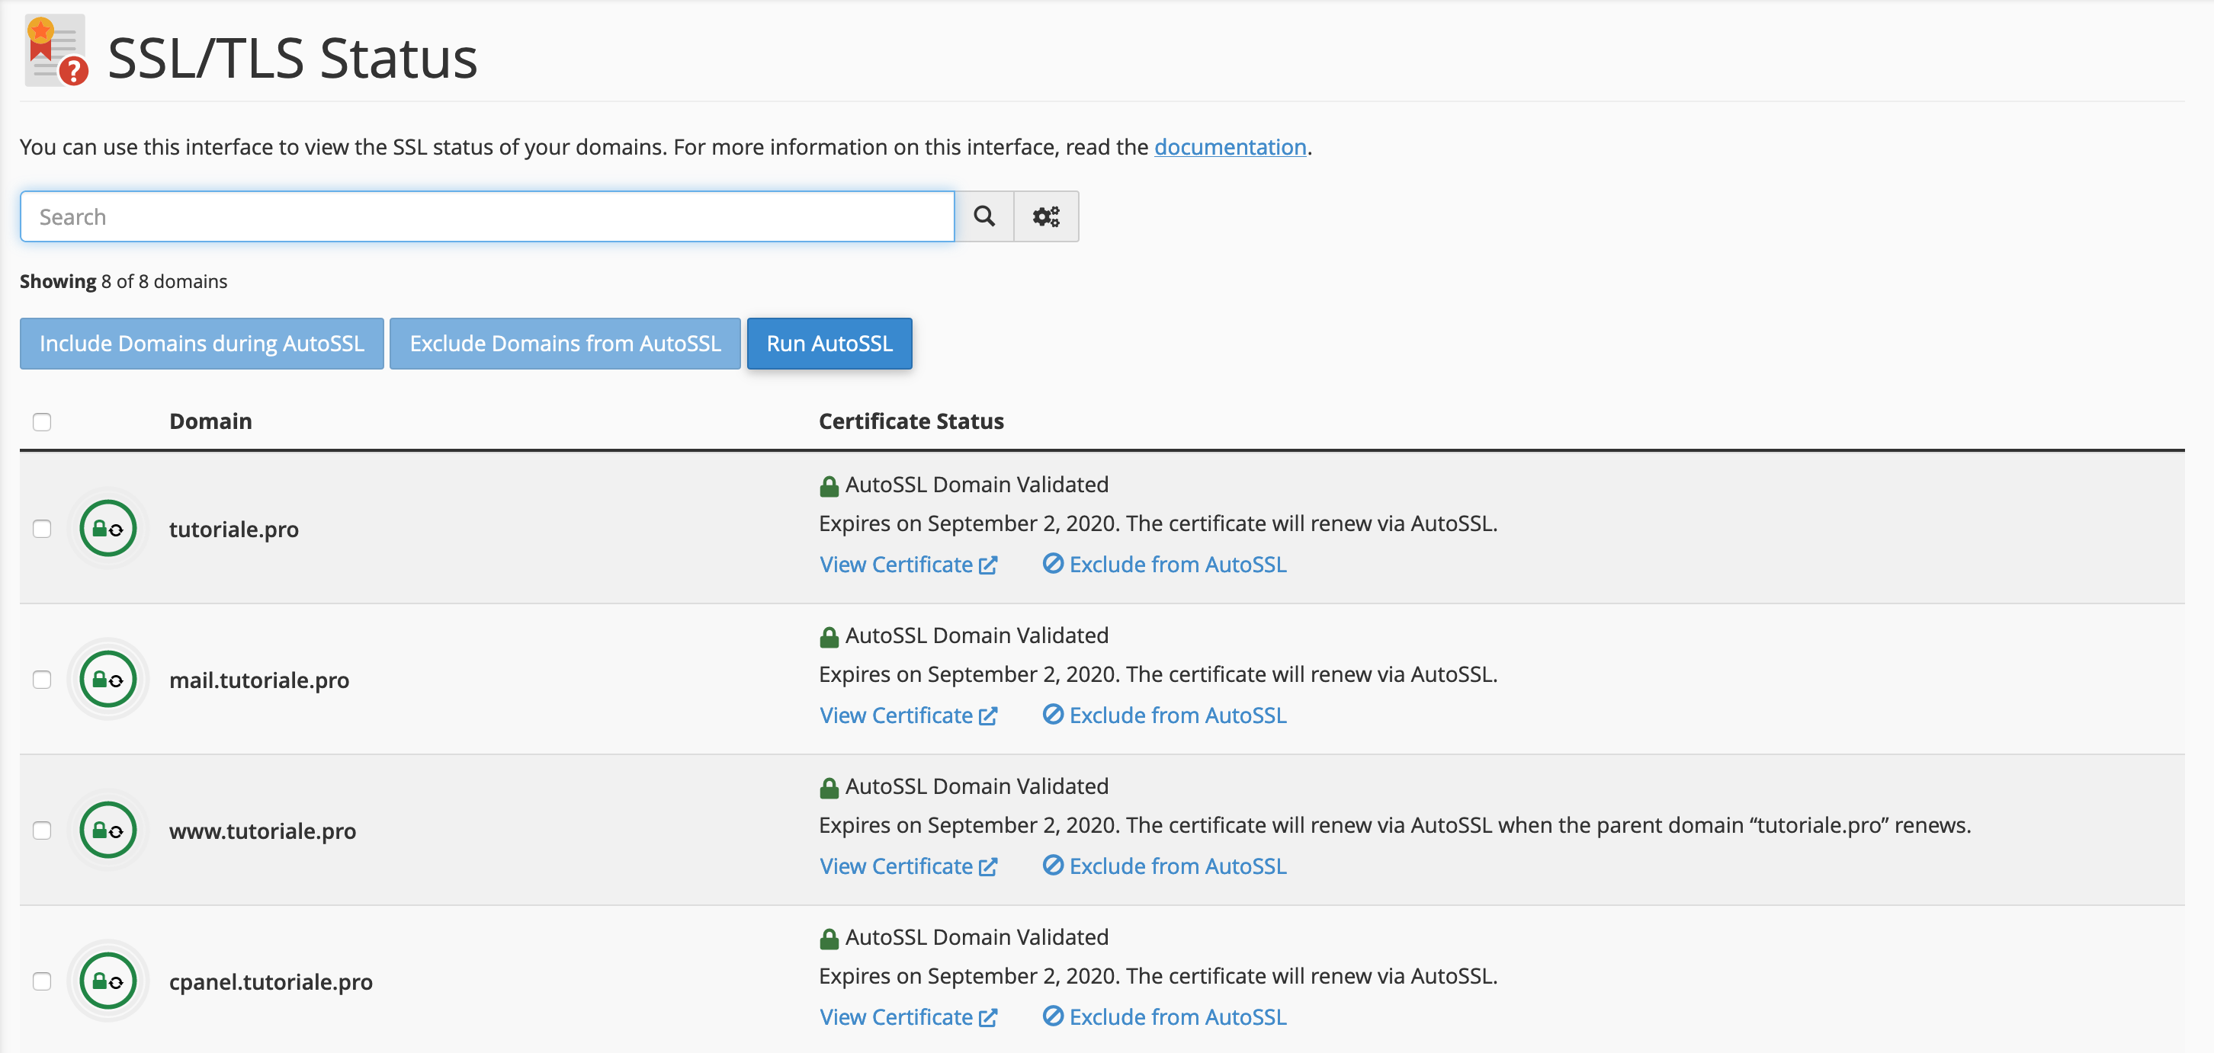Toggle the checkbox for mail.tutoriale.pro domain
The image size is (2214, 1053).
tap(43, 679)
